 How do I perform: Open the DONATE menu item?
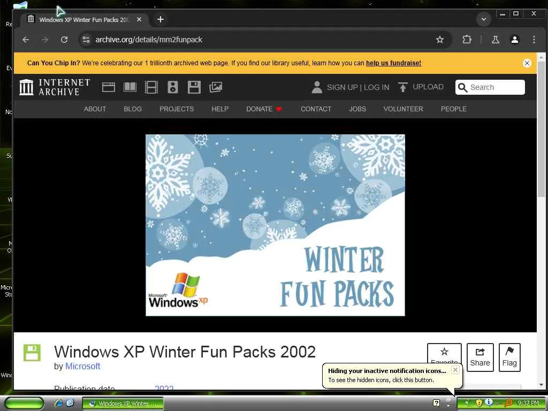pyautogui.click(x=264, y=109)
